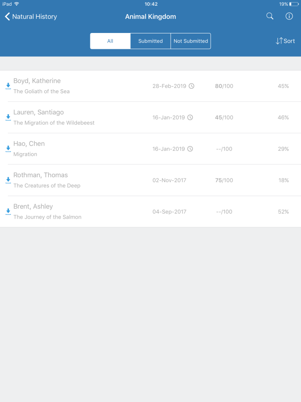
Task: Tap the Animal Kingdom title
Action: (150, 17)
